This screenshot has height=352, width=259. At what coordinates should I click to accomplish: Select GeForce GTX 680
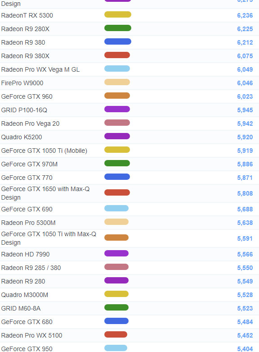27,322
